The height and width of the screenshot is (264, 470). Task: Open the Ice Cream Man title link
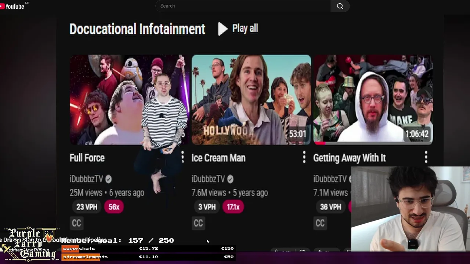(218, 158)
